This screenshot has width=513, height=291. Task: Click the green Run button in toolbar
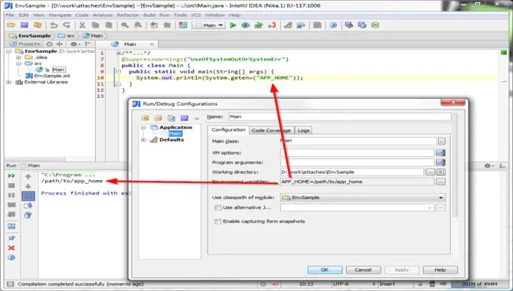click(233, 25)
